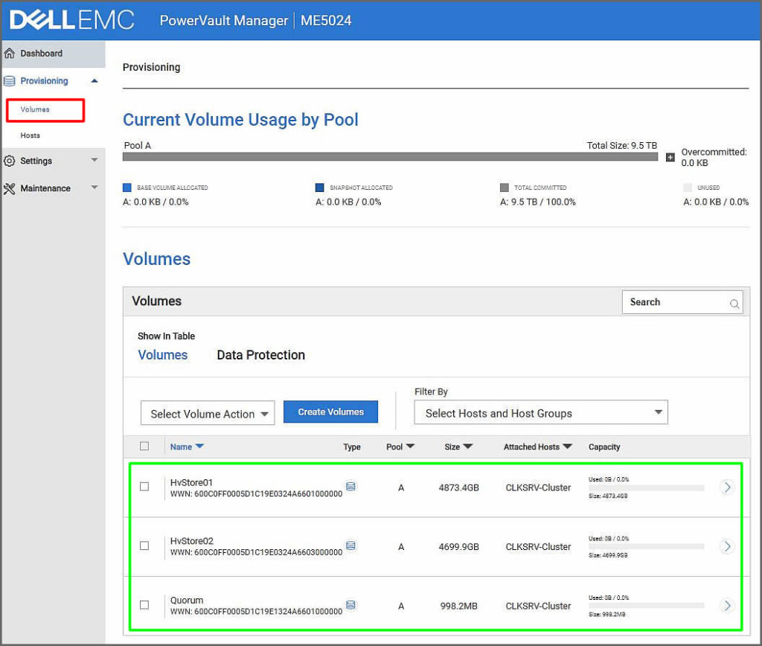
Task: Click the Capacity column header
Action: point(604,447)
